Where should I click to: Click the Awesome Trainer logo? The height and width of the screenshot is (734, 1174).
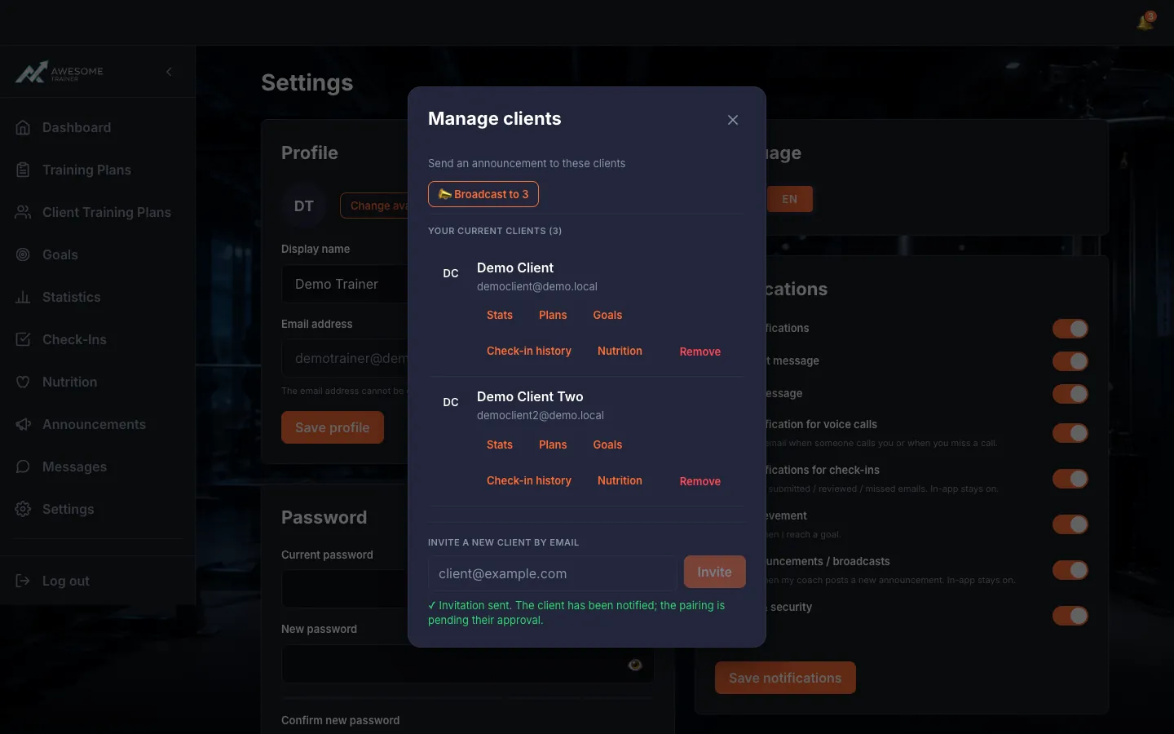(60, 72)
